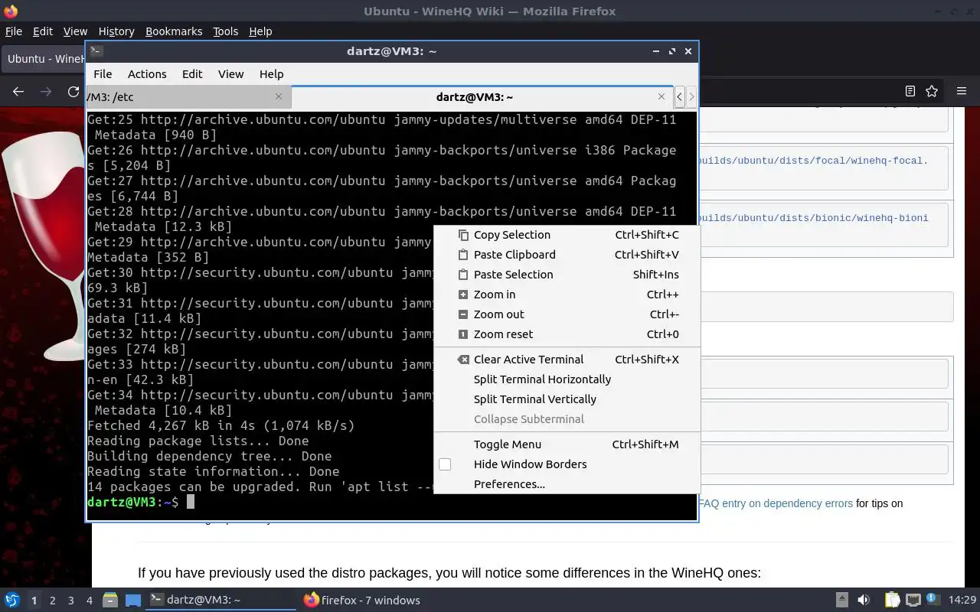980x612 pixels.
Task: Switch to virtual desktop 3
Action: click(x=71, y=601)
